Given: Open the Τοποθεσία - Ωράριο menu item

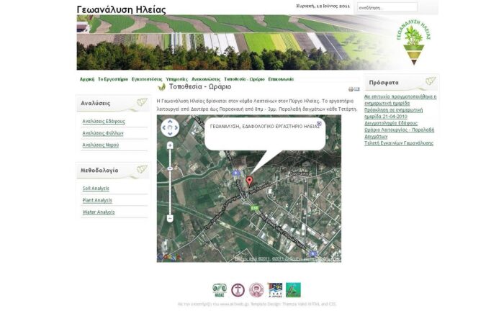Looking at the screenshot, I should 244,79.
